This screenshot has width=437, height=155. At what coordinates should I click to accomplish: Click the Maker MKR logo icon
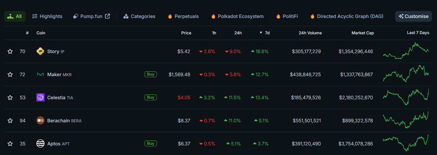(x=40, y=75)
